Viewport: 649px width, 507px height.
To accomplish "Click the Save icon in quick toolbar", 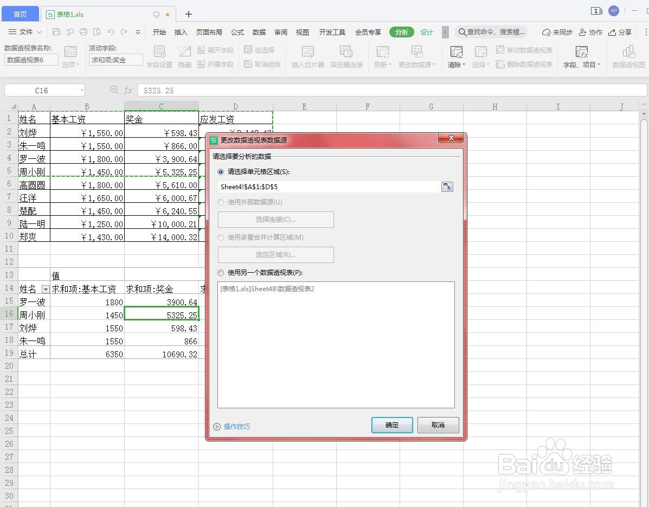I will click(x=57, y=32).
